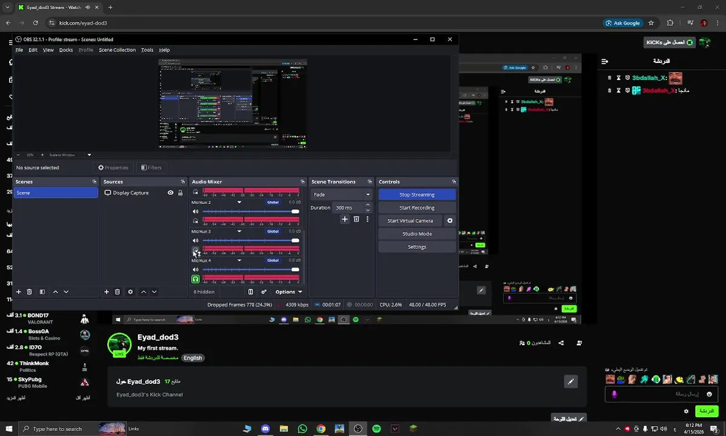Disable Mic/Aux 4 green monitoring icon
726x436 pixels.
point(195,279)
